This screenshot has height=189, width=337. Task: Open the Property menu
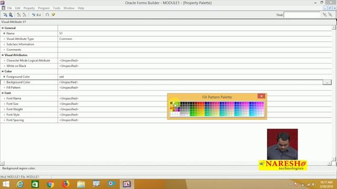29,8
